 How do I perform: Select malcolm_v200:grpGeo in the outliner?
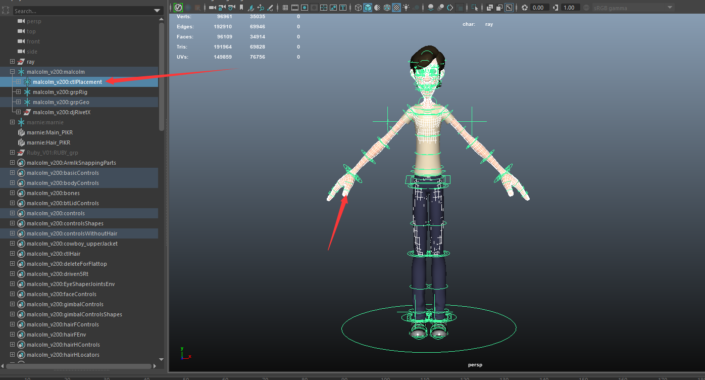[x=61, y=102]
